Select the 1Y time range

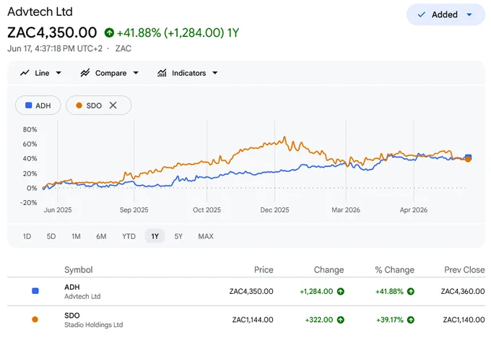(x=155, y=236)
